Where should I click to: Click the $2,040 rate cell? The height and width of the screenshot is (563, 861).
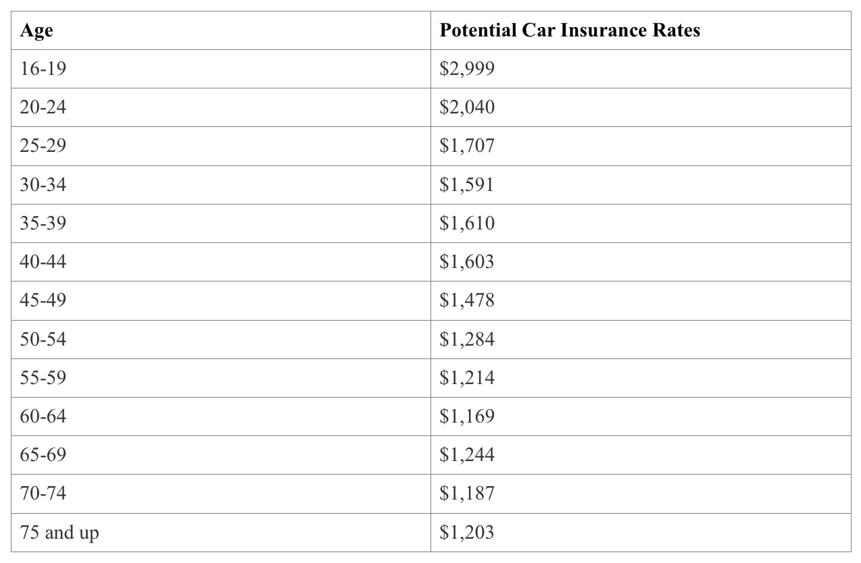(466, 107)
